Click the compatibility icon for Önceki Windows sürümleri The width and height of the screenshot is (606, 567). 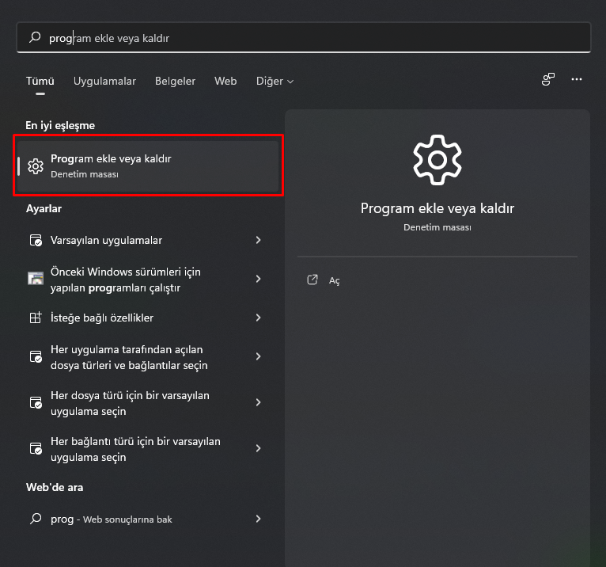pyautogui.click(x=35, y=279)
